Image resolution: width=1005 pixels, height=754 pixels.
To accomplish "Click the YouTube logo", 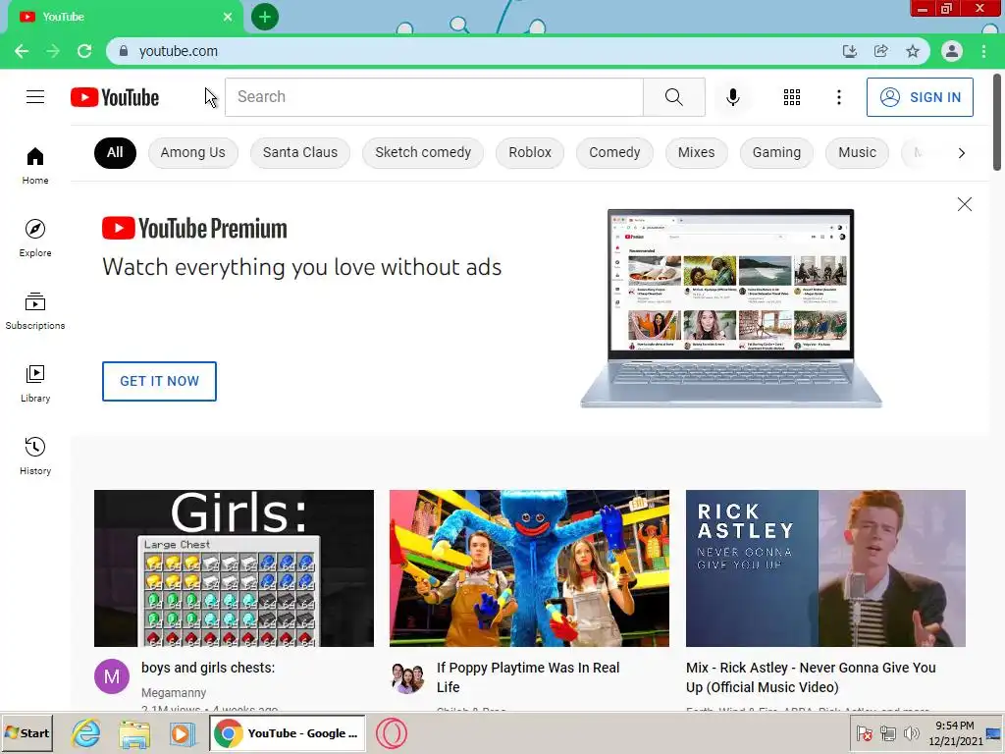I will [x=115, y=97].
